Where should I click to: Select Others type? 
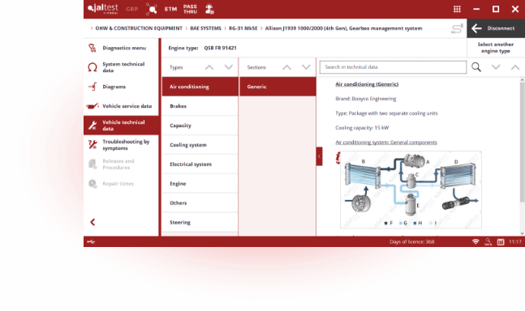tap(200, 202)
